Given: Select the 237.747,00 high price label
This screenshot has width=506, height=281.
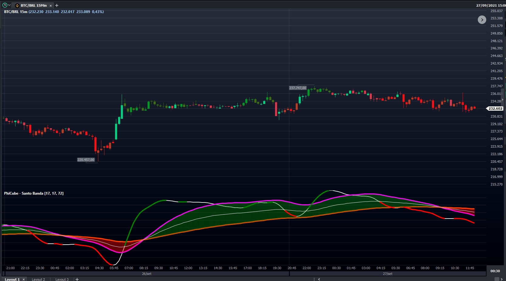Looking at the screenshot, I should click(x=298, y=88).
